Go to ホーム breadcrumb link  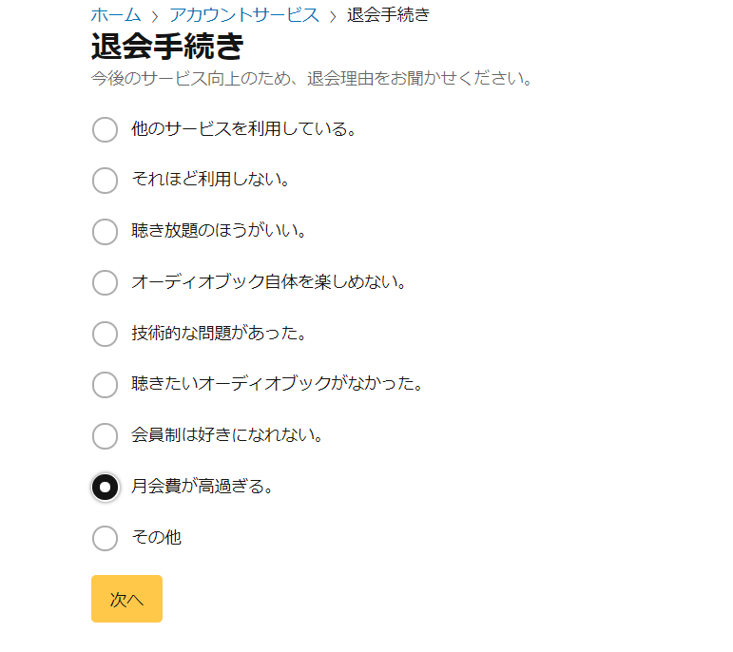click(115, 14)
